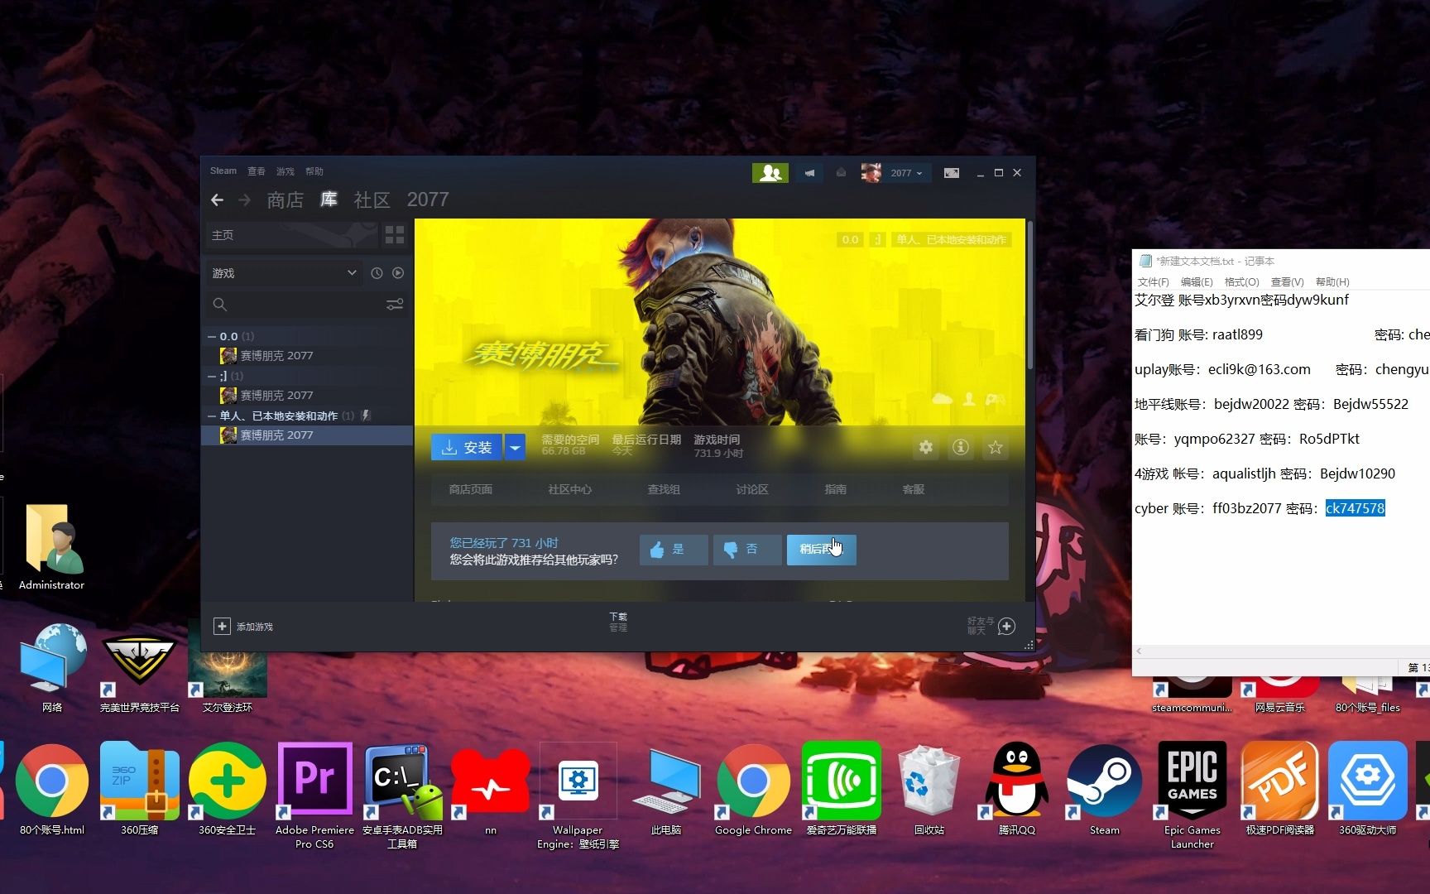Click the Steam game page scrollbar
The width and height of the screenshot is (1430, 894).
pyautogui.click(x=1029, y=295)
